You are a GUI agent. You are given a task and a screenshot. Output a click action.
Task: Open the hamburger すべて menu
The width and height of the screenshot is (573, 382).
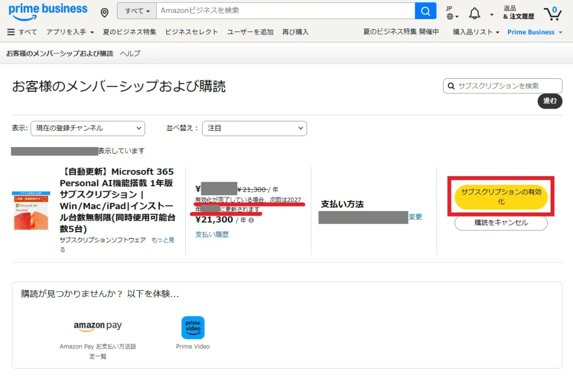tap(22, 32)
